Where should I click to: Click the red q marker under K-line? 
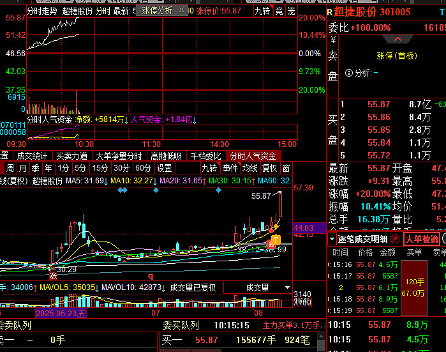[151, 276]
